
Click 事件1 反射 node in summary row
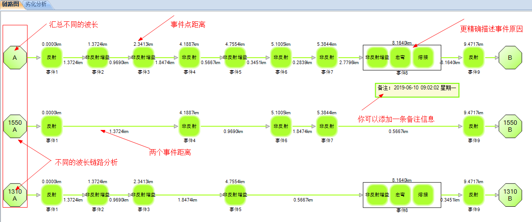(x=52, y=58)
